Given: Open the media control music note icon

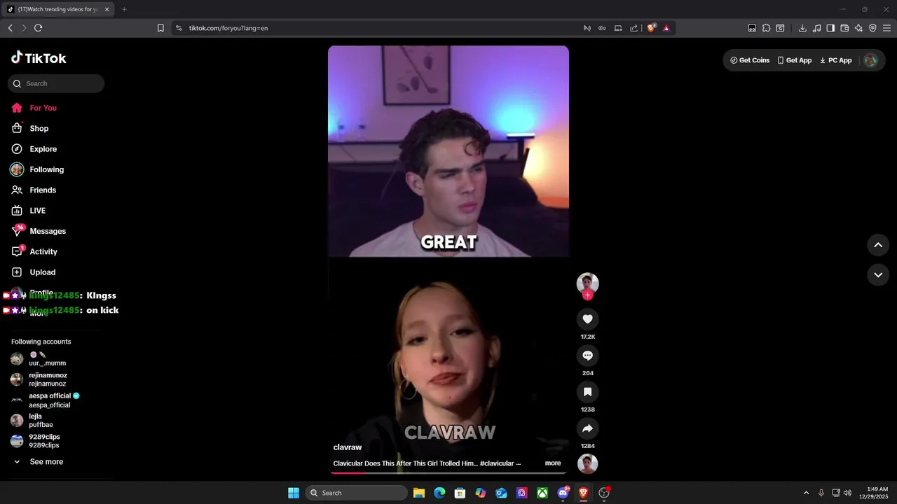Looking at the screenshot, I should click(816, 28).
